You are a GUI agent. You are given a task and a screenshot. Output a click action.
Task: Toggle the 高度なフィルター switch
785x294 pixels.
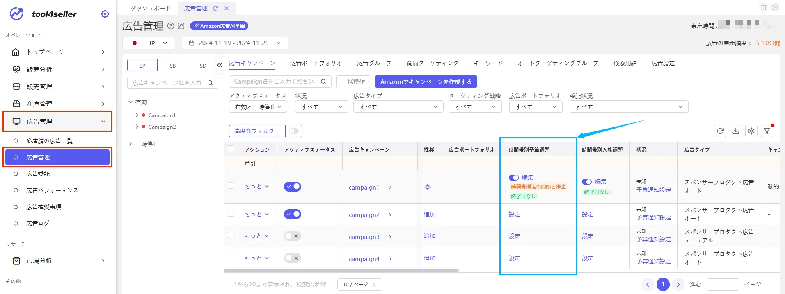click(294, 131)
